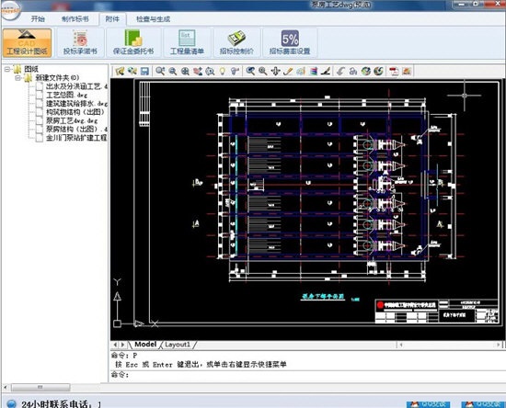Image resolution: width=506 pixels, height=408 pixels.
Task: Switch to the 制作标书 ribbon tab
Action: click(75, 19)
